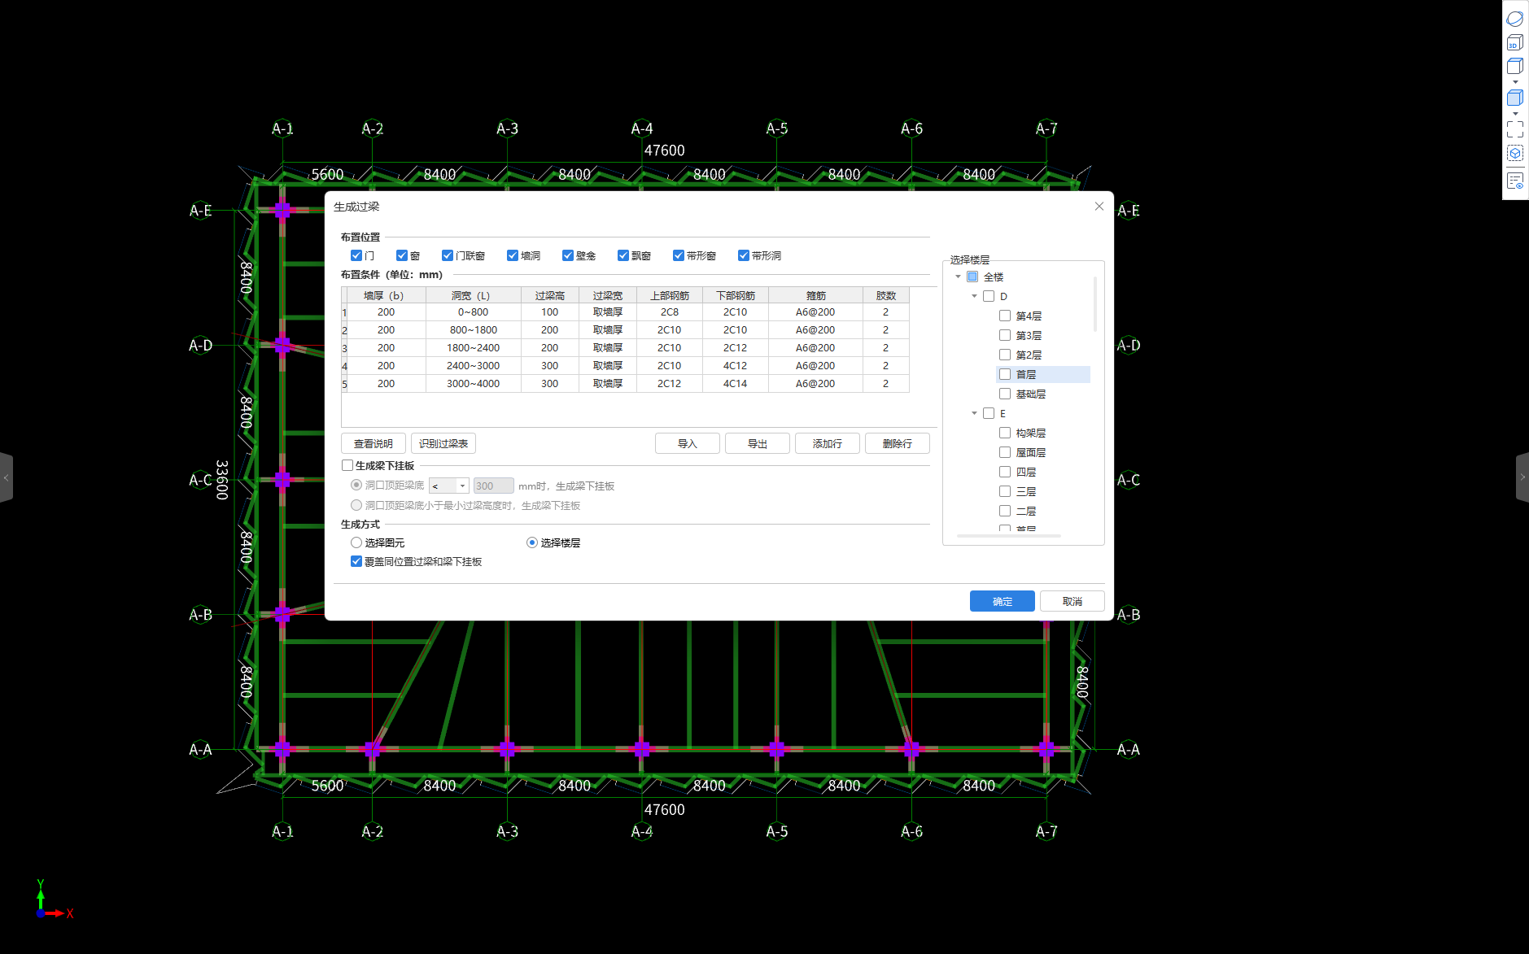Enable the 生成梁下挂板 checkbox
The image size is (1529, 954).
point(347,465)
